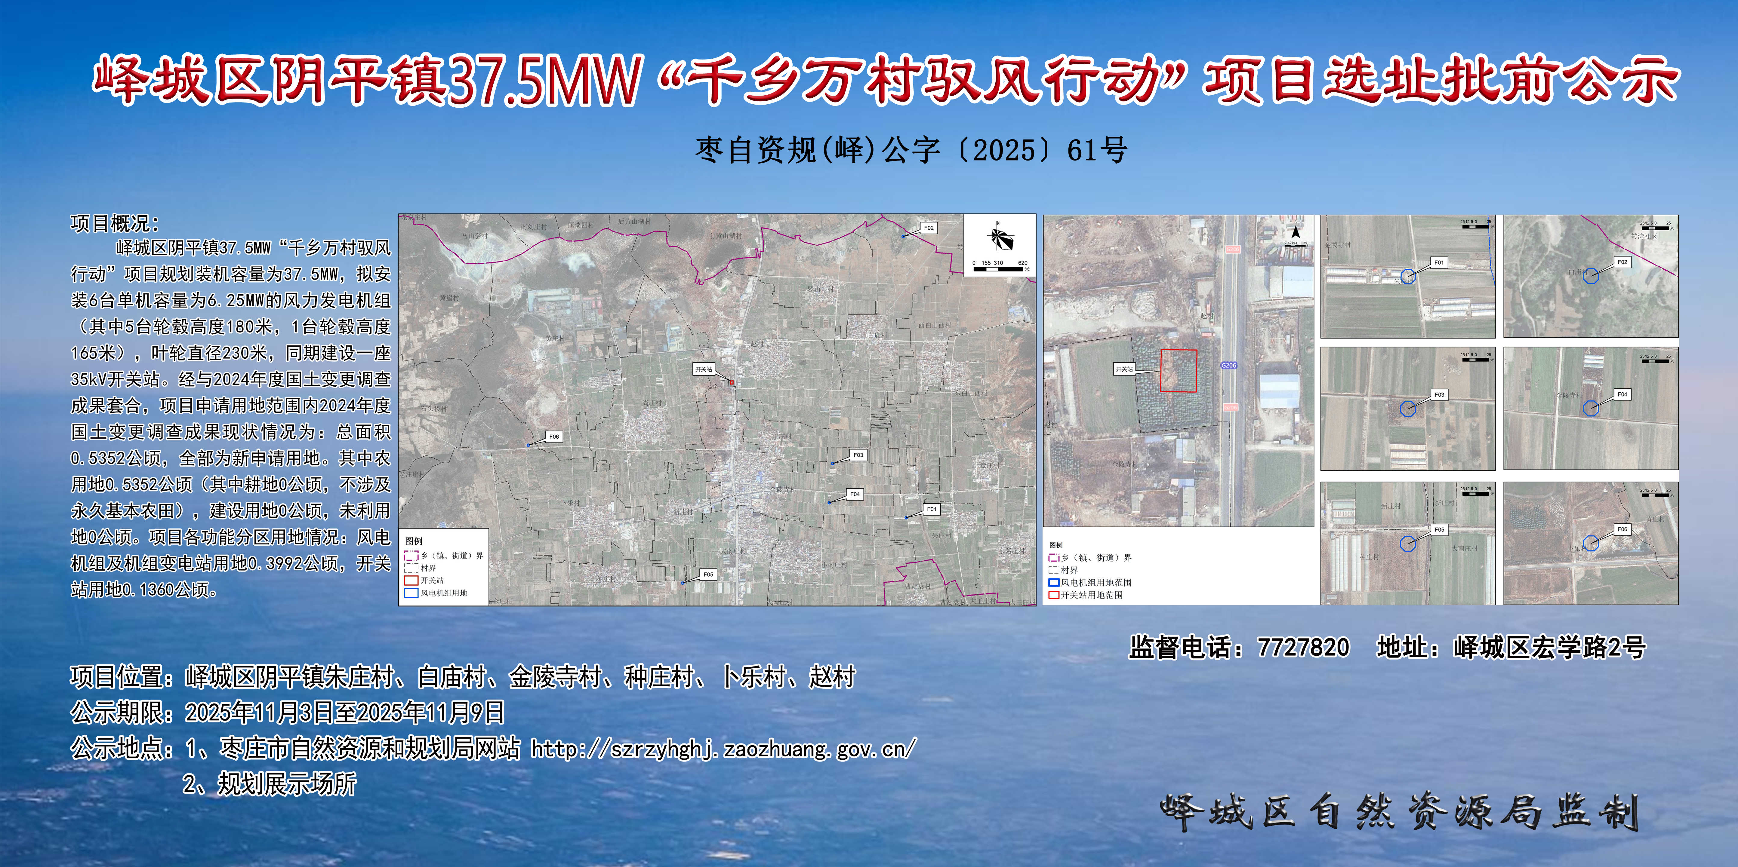Click the north arrow compass on main map
The image size is (1738, 867).
pos(999,236)
